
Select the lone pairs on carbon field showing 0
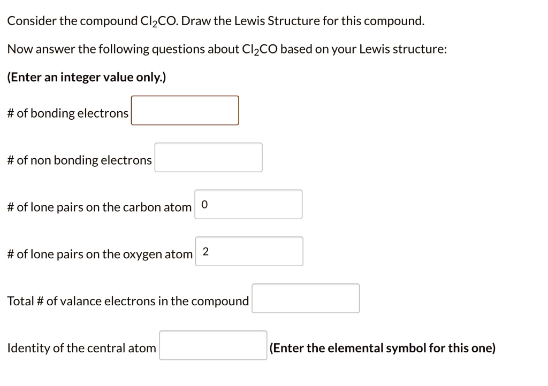click(249, 204)
